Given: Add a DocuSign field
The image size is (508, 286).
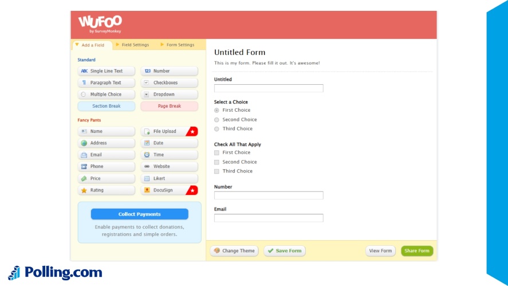Looking at the screenshot, I should (x=169, y=190).
